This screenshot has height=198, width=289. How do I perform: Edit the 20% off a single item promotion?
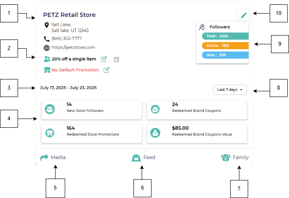pos(104,59)
